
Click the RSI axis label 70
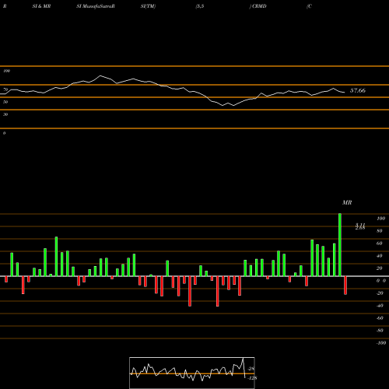(5, 89)
